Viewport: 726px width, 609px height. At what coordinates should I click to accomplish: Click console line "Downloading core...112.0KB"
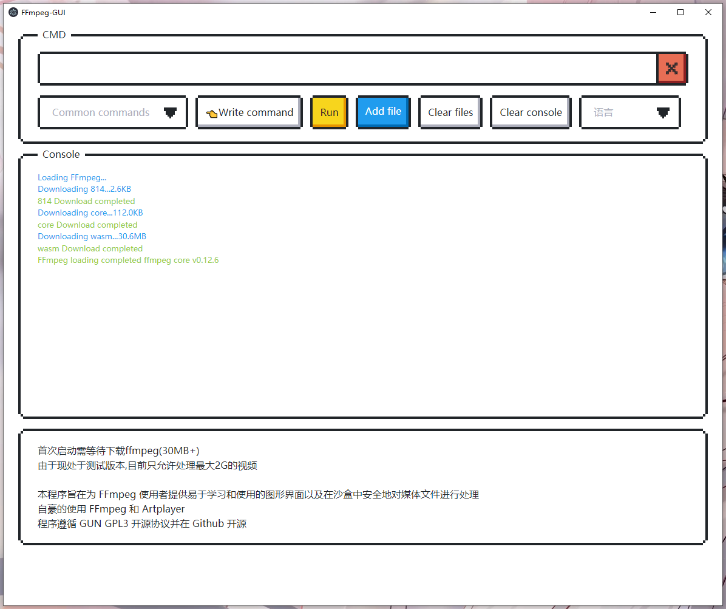point(90,213)
